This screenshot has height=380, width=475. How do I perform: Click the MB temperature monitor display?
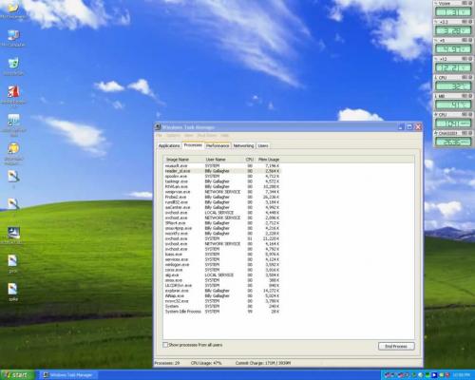pos(453,104)
